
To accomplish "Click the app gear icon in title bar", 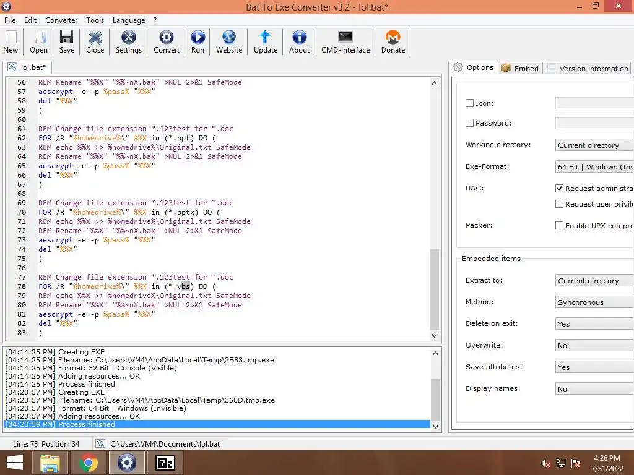I will (x=6, y=6).
